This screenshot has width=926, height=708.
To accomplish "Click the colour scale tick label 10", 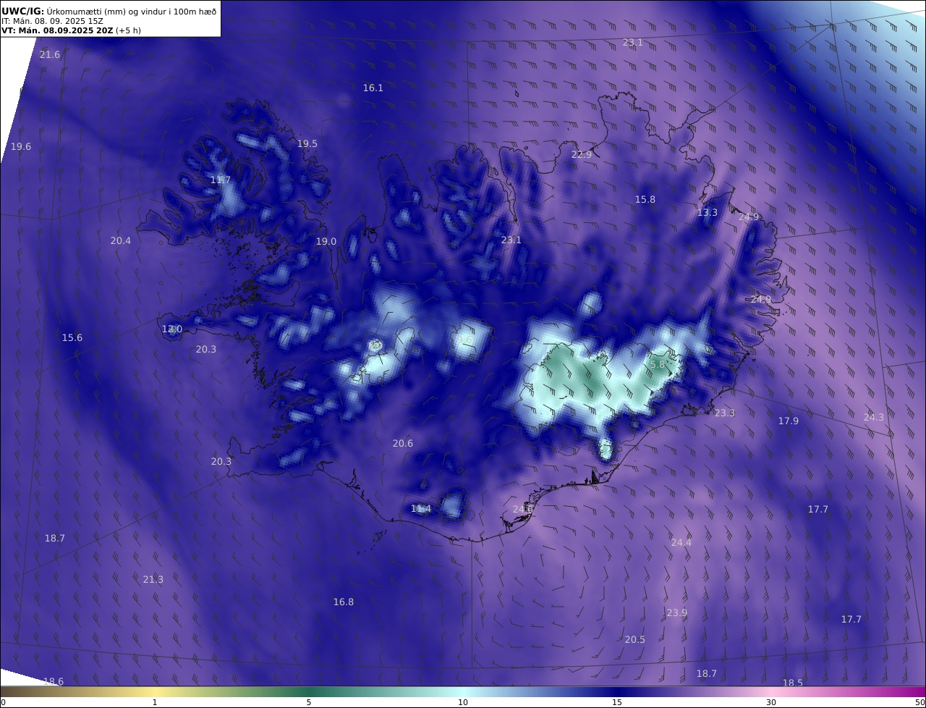I will coord(463,702).
